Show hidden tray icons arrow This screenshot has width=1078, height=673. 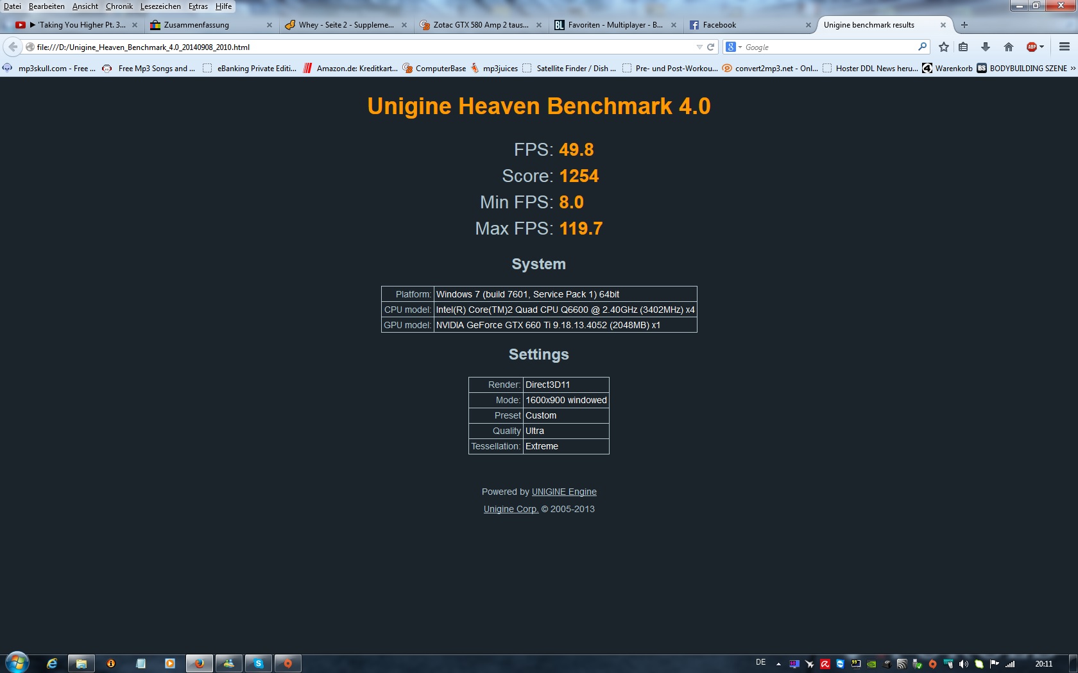point(778,664)
